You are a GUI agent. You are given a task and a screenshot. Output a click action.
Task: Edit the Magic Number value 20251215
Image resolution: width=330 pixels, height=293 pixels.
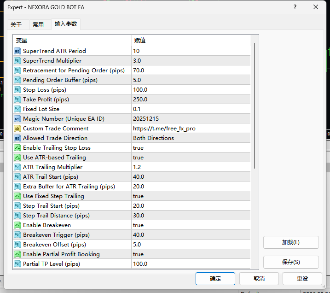191,119
